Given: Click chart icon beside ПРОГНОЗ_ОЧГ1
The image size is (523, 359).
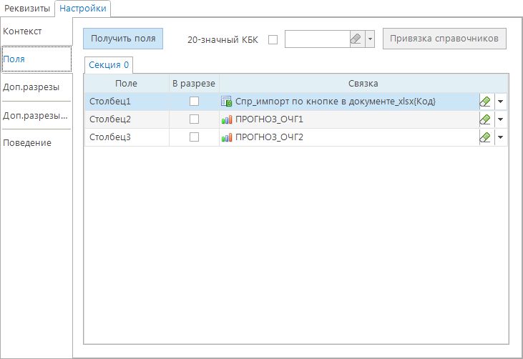Looking at the screenshot, I should point(227,119).
